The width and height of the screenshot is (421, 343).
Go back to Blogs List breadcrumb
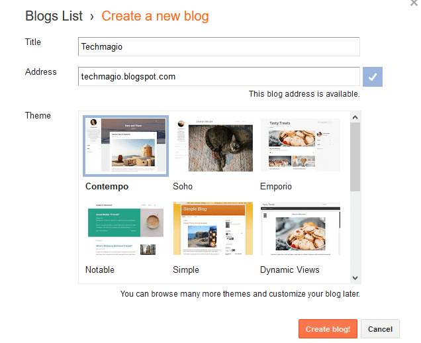54,16
